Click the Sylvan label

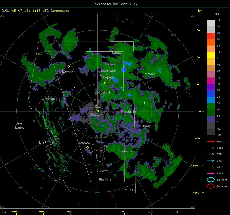[x=98, y=75]
